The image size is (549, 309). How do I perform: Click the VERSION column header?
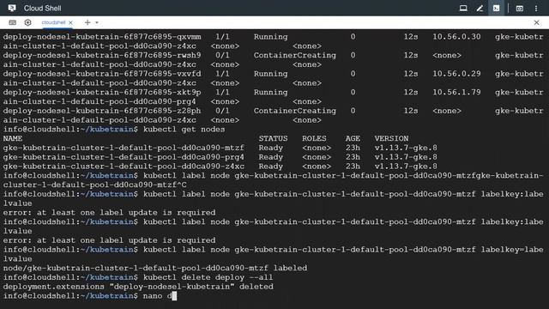[391, 139]
